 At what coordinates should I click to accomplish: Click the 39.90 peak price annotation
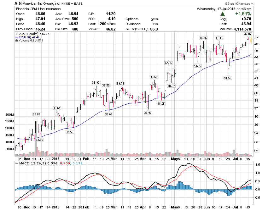96,82
